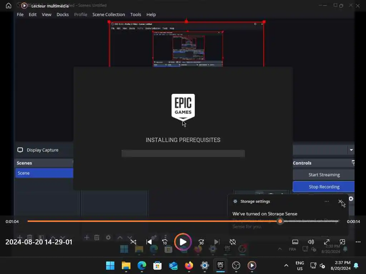Launch Firefox from the taskbar
The width and height of the screenshot is (366, 274).
click(189, 265)
